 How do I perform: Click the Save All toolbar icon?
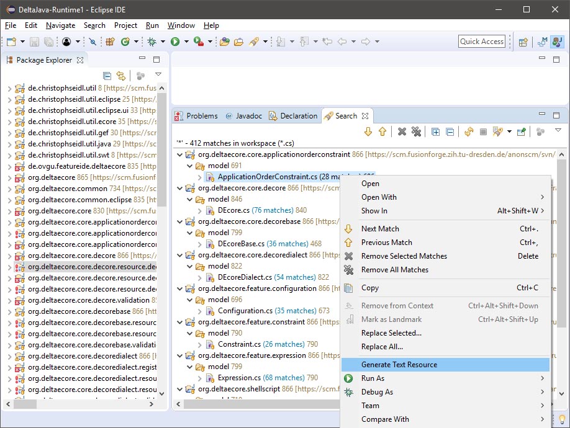tap(48, 42)
